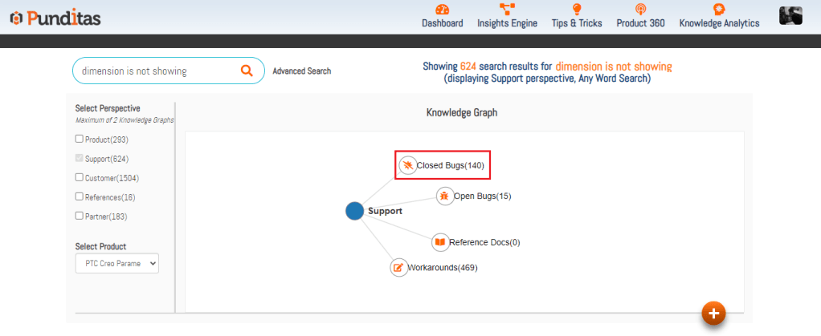Open the Select Product dropdown
Image resolution: width=821 pixels, height=336 pixels.
pyautogui.click(x=117, y=263)
